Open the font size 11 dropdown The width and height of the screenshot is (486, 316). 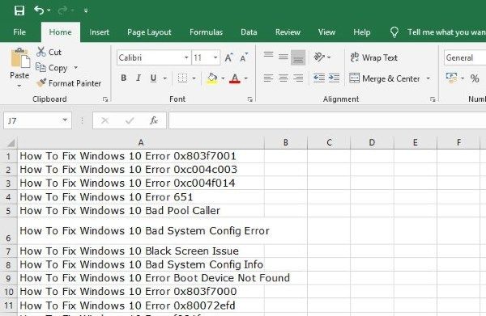pyautogui.click(x=215, y=58)
